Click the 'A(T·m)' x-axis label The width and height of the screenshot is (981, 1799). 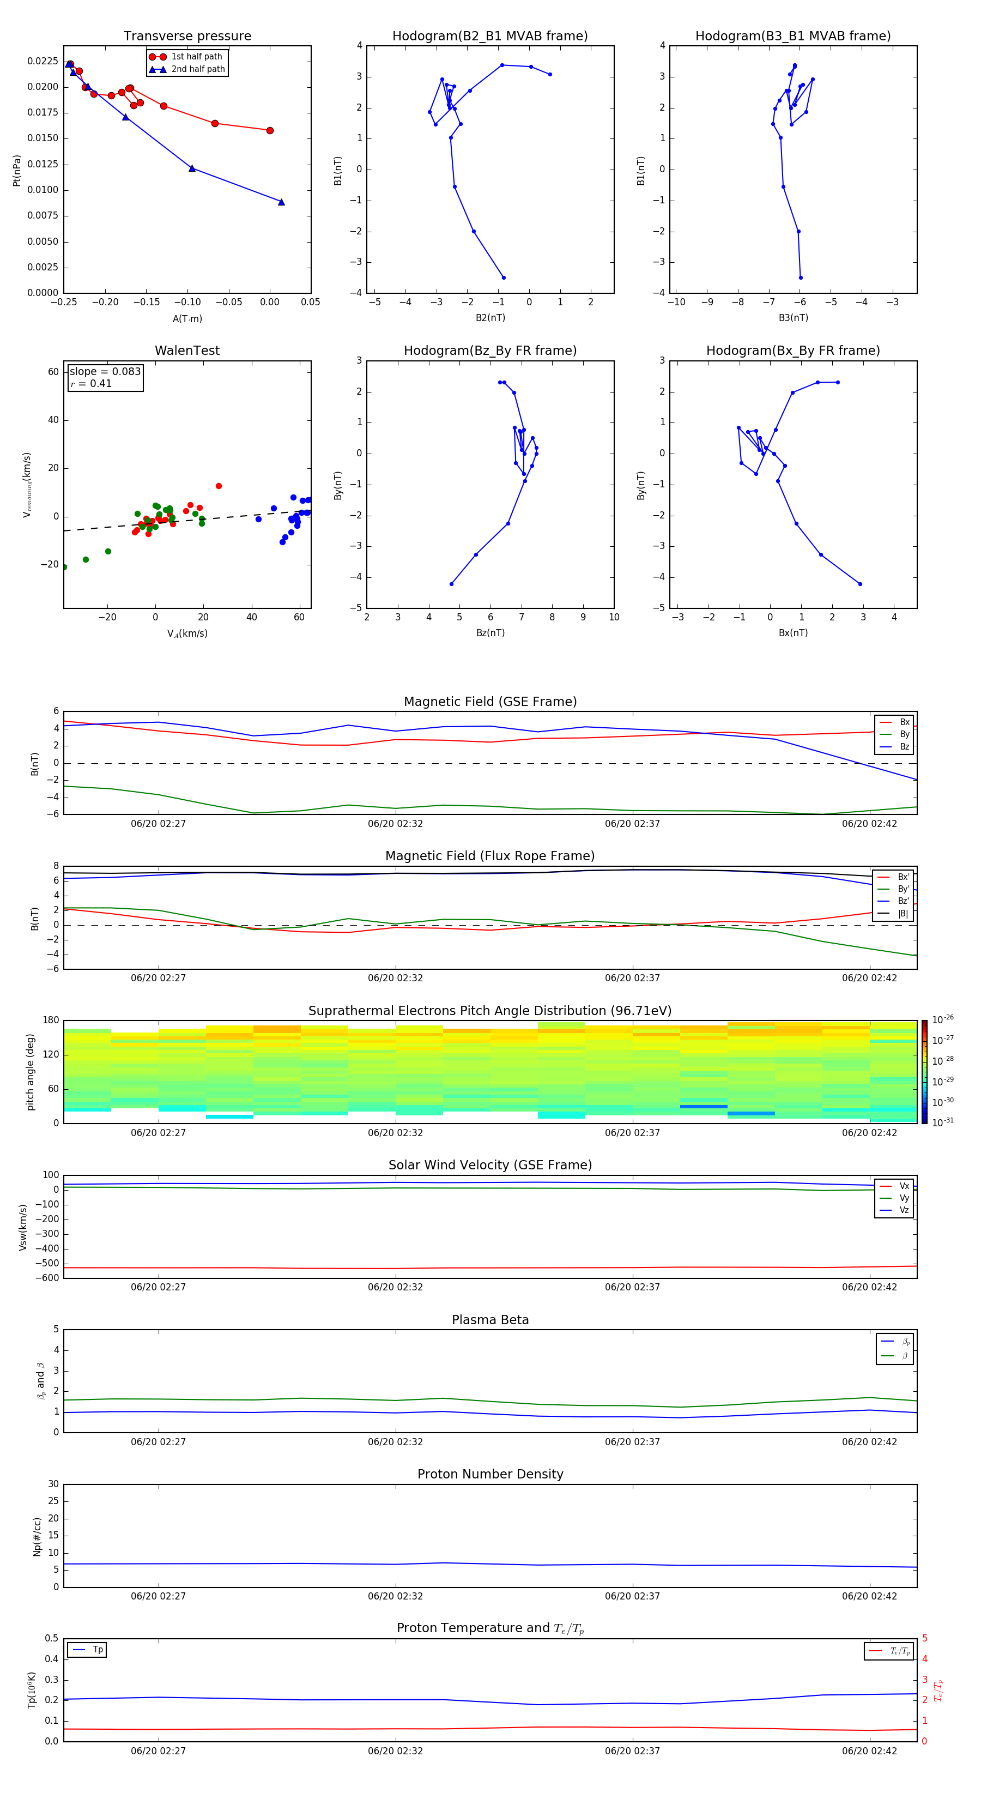pyautogui.click(x=187, y=319)
